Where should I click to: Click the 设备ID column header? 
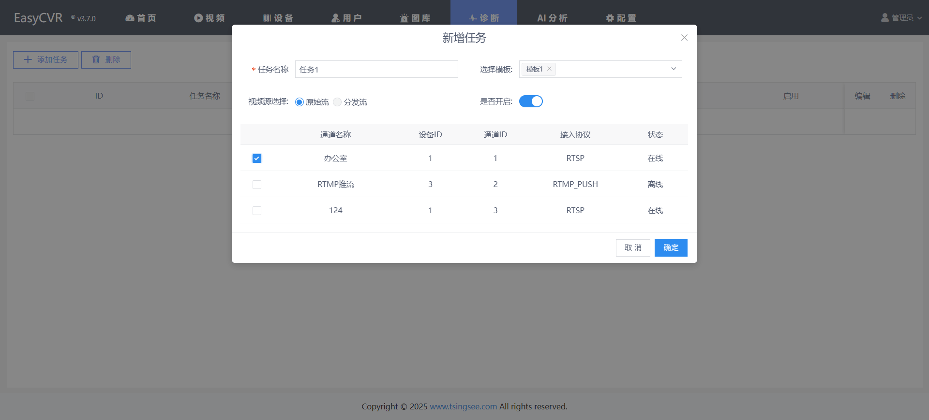[x=430, y=134]
